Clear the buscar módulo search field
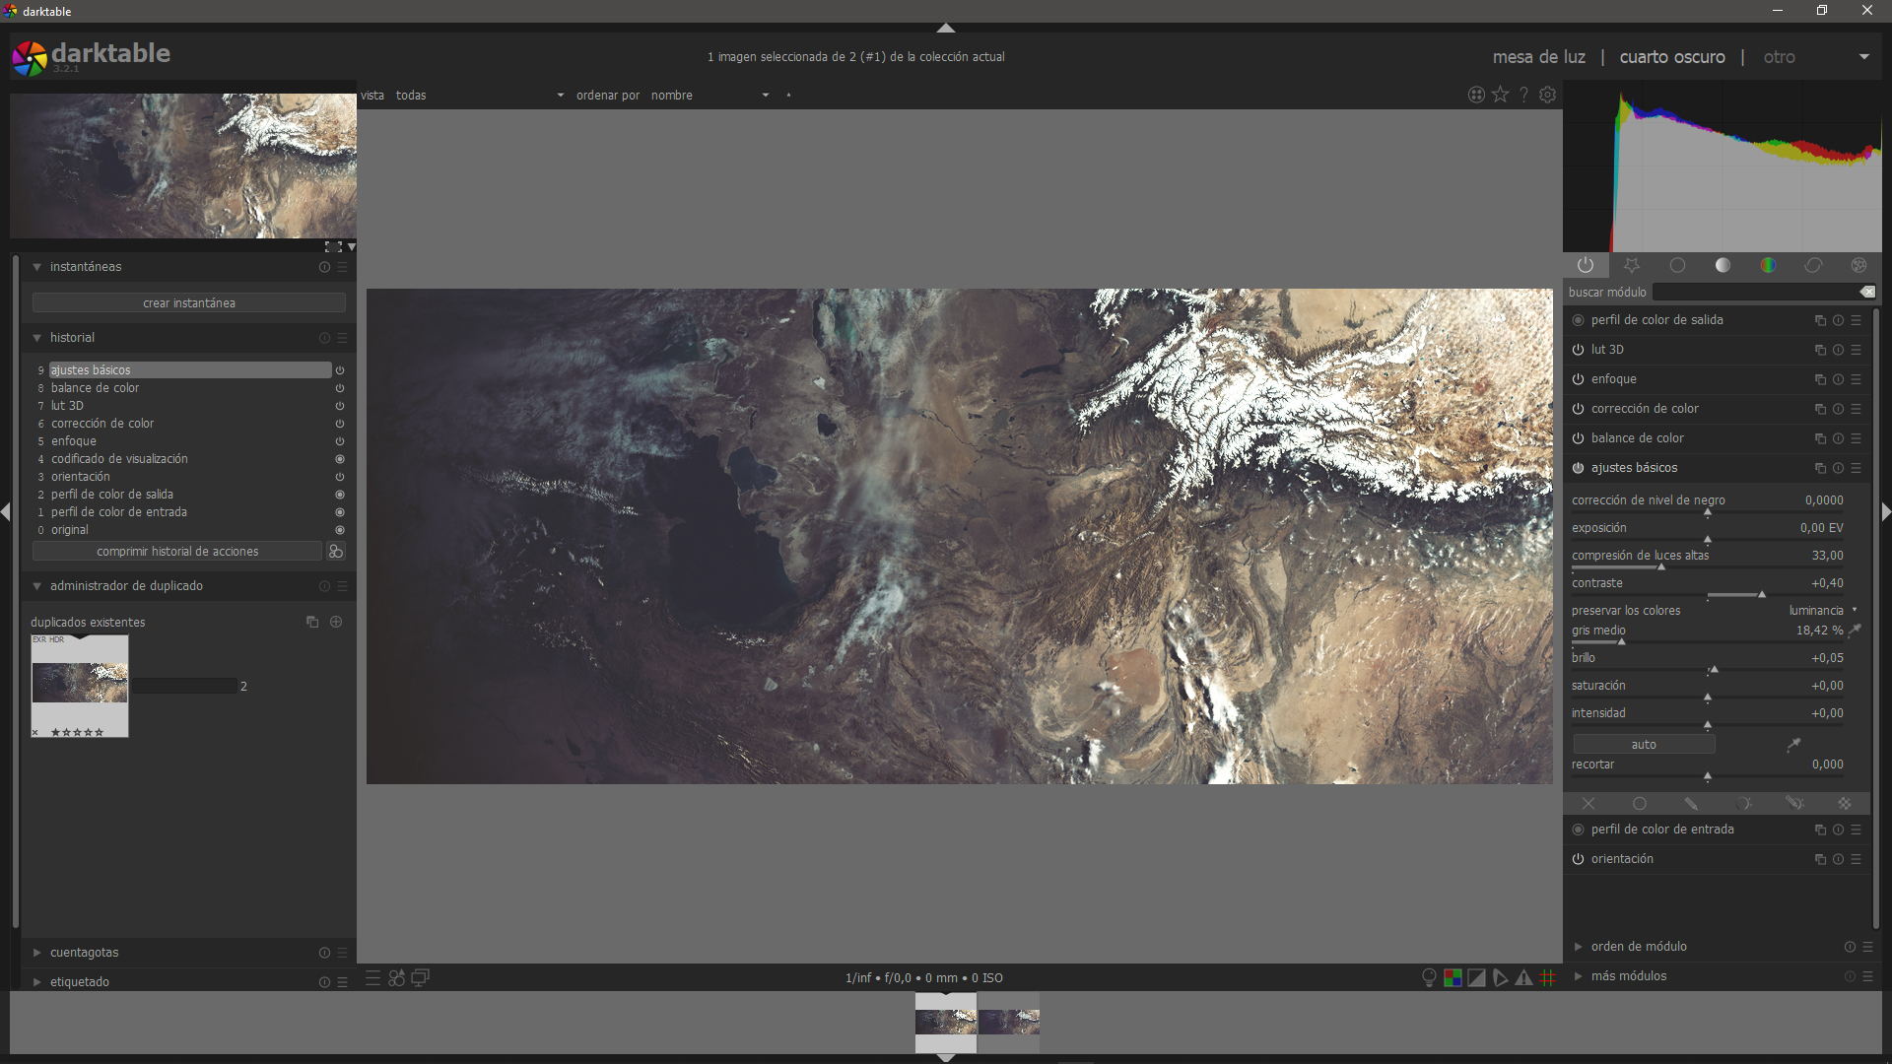The height and width of the screenshot is (1064, 1892). (1867, 292)
